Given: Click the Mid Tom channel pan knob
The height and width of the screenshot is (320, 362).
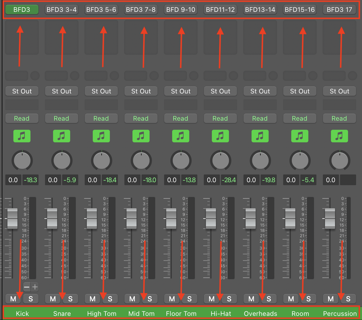Looking at the screenshot, I should click(141, 161).
